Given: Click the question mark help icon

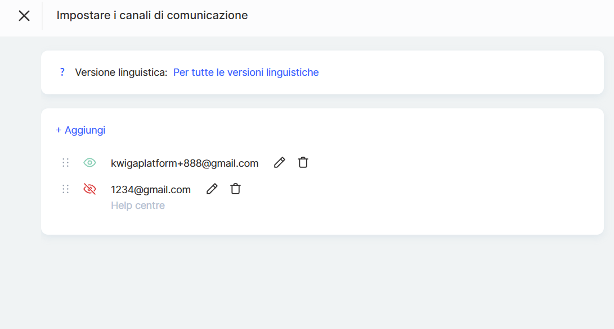Looking at the screenshot, I should click(x=62, y=72).
